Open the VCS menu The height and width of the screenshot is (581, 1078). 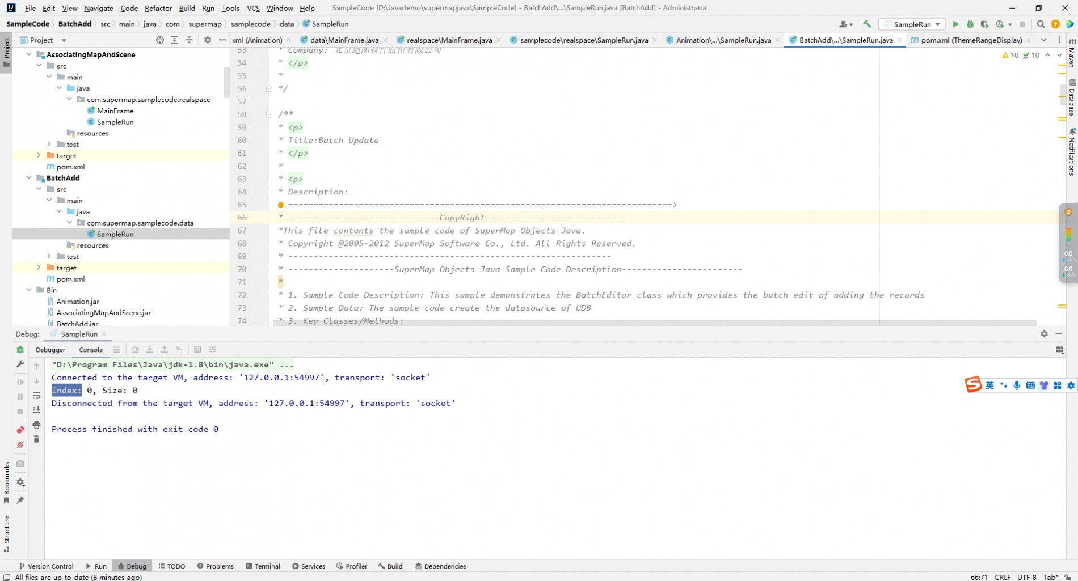pyautogui.click(x=253, y=8)
